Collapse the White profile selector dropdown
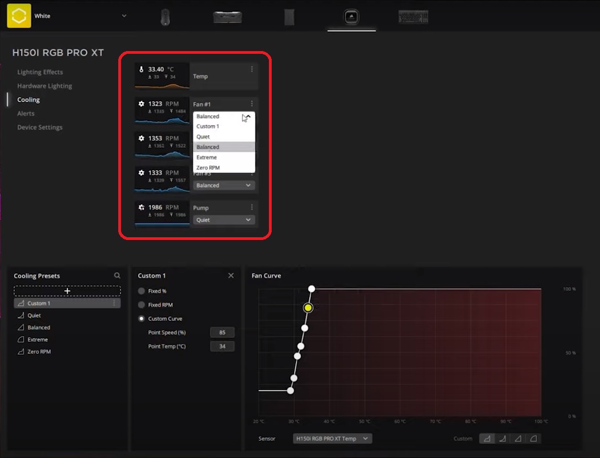Viewport: 600px width, 458px height. tap(124, 15)
